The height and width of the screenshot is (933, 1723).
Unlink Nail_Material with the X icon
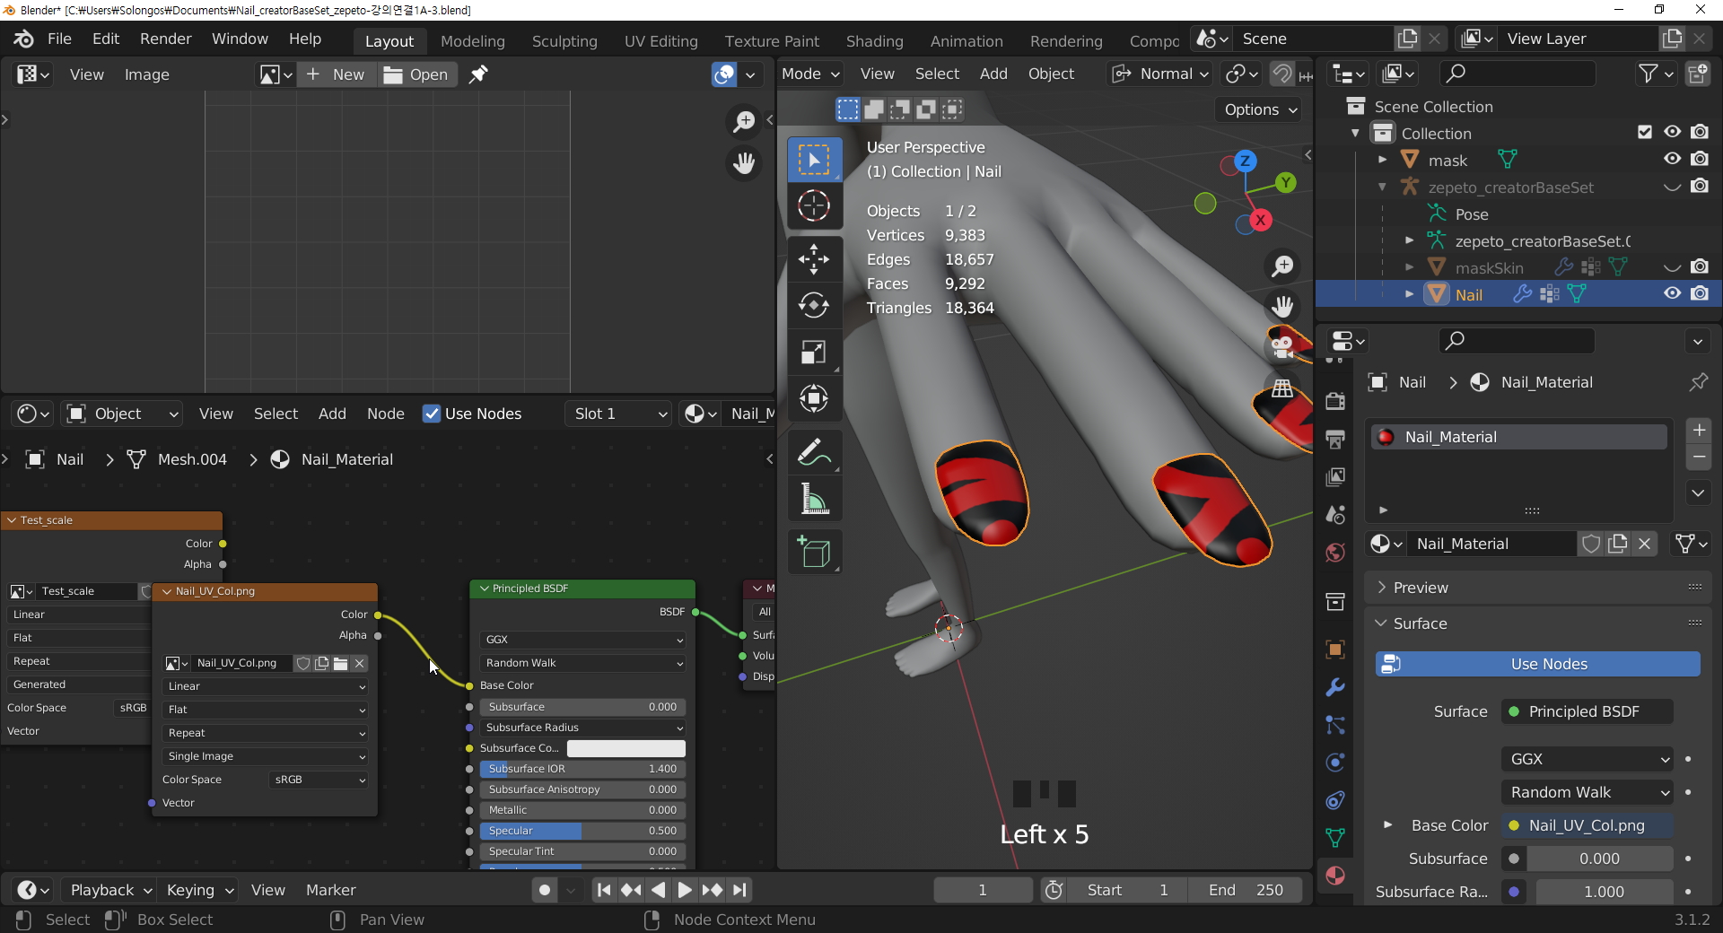1644,544
